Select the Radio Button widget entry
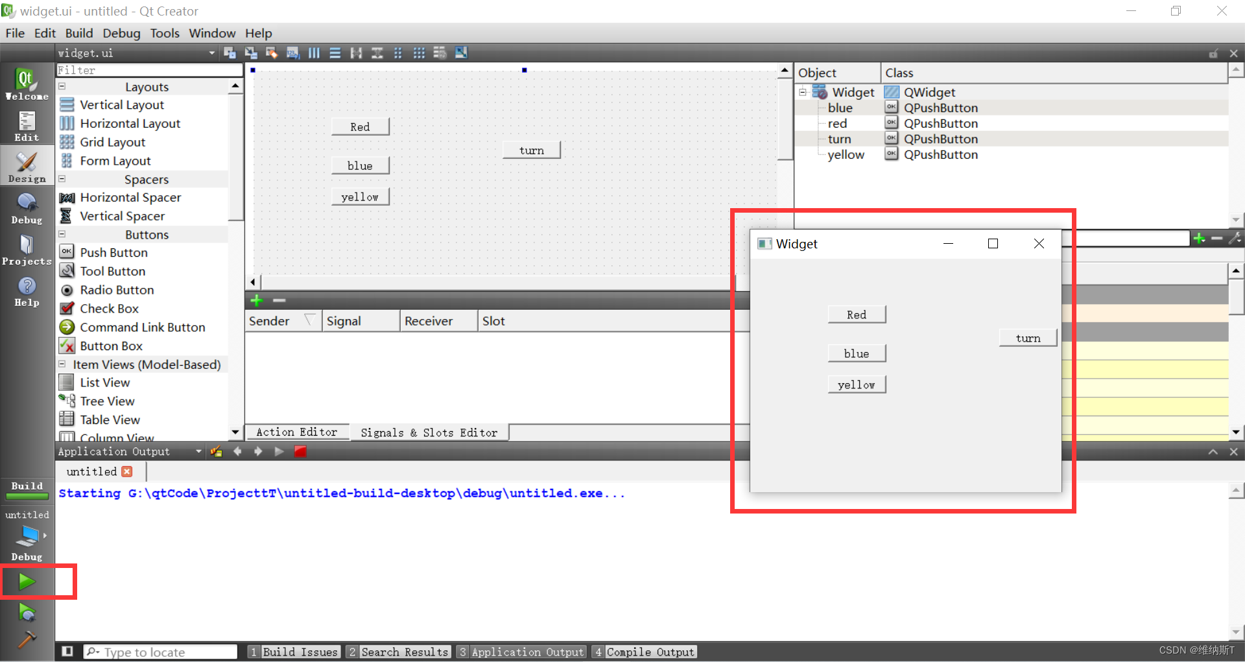Viewport: 1245px width, 662px height. [115, 290]
